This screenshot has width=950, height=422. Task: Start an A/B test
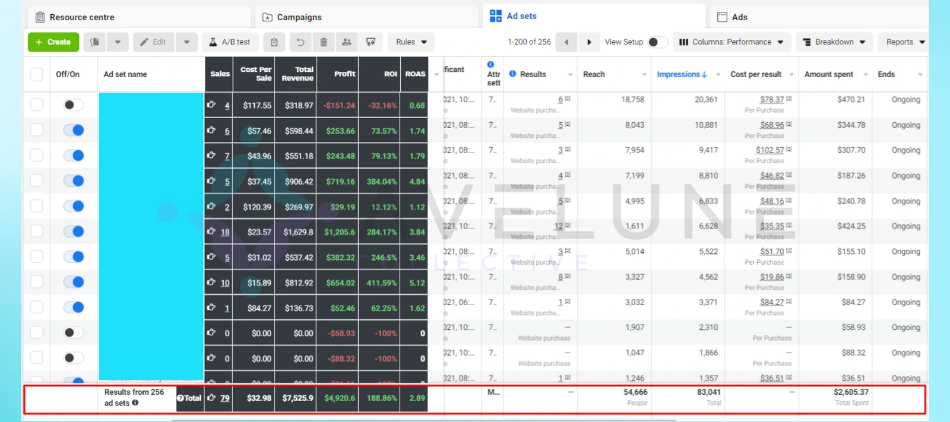(230, 42)
